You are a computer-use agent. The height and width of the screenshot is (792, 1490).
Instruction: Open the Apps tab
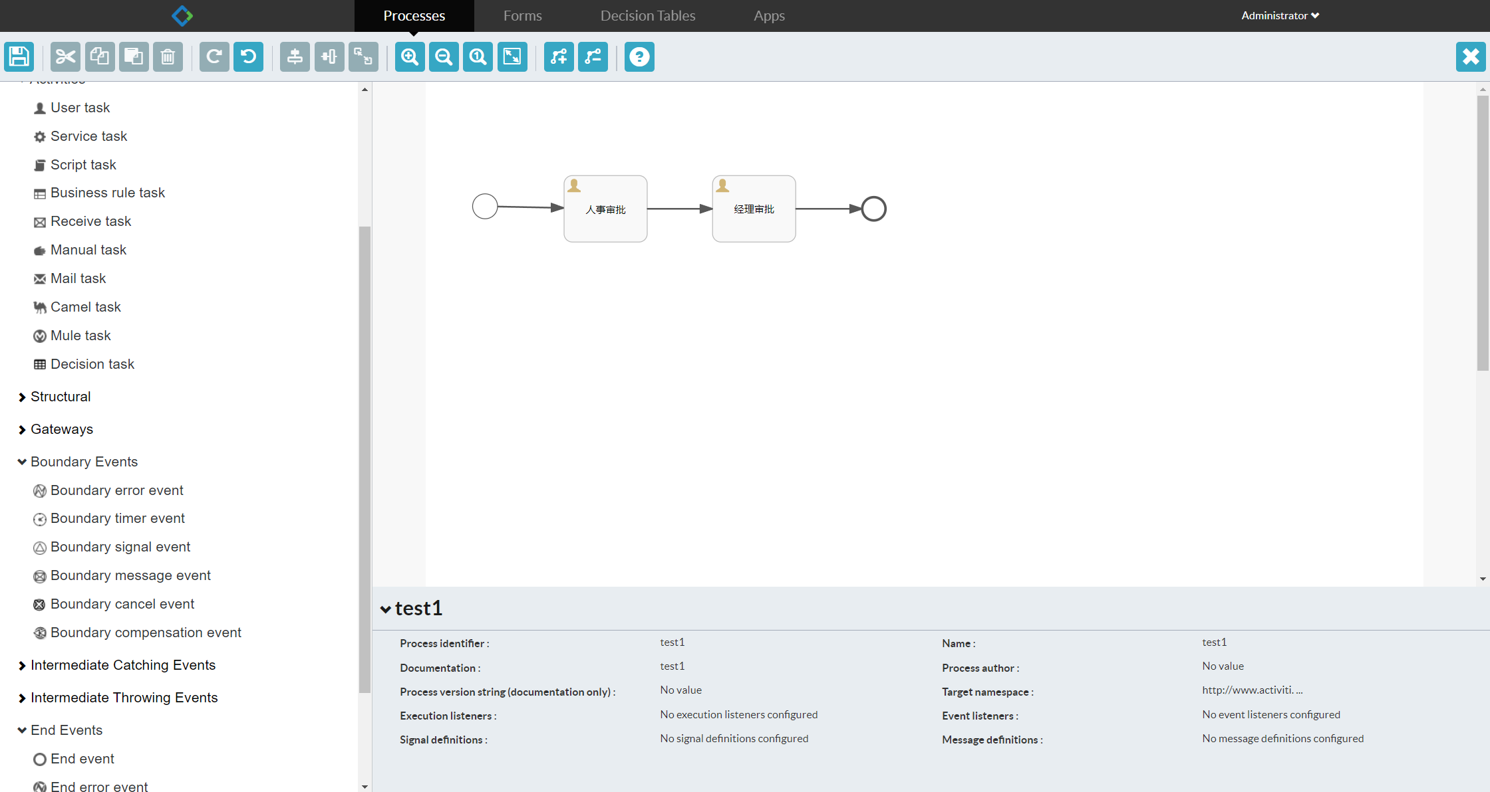point(769,15)
